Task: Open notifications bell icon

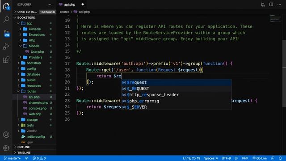Action: 280,158
